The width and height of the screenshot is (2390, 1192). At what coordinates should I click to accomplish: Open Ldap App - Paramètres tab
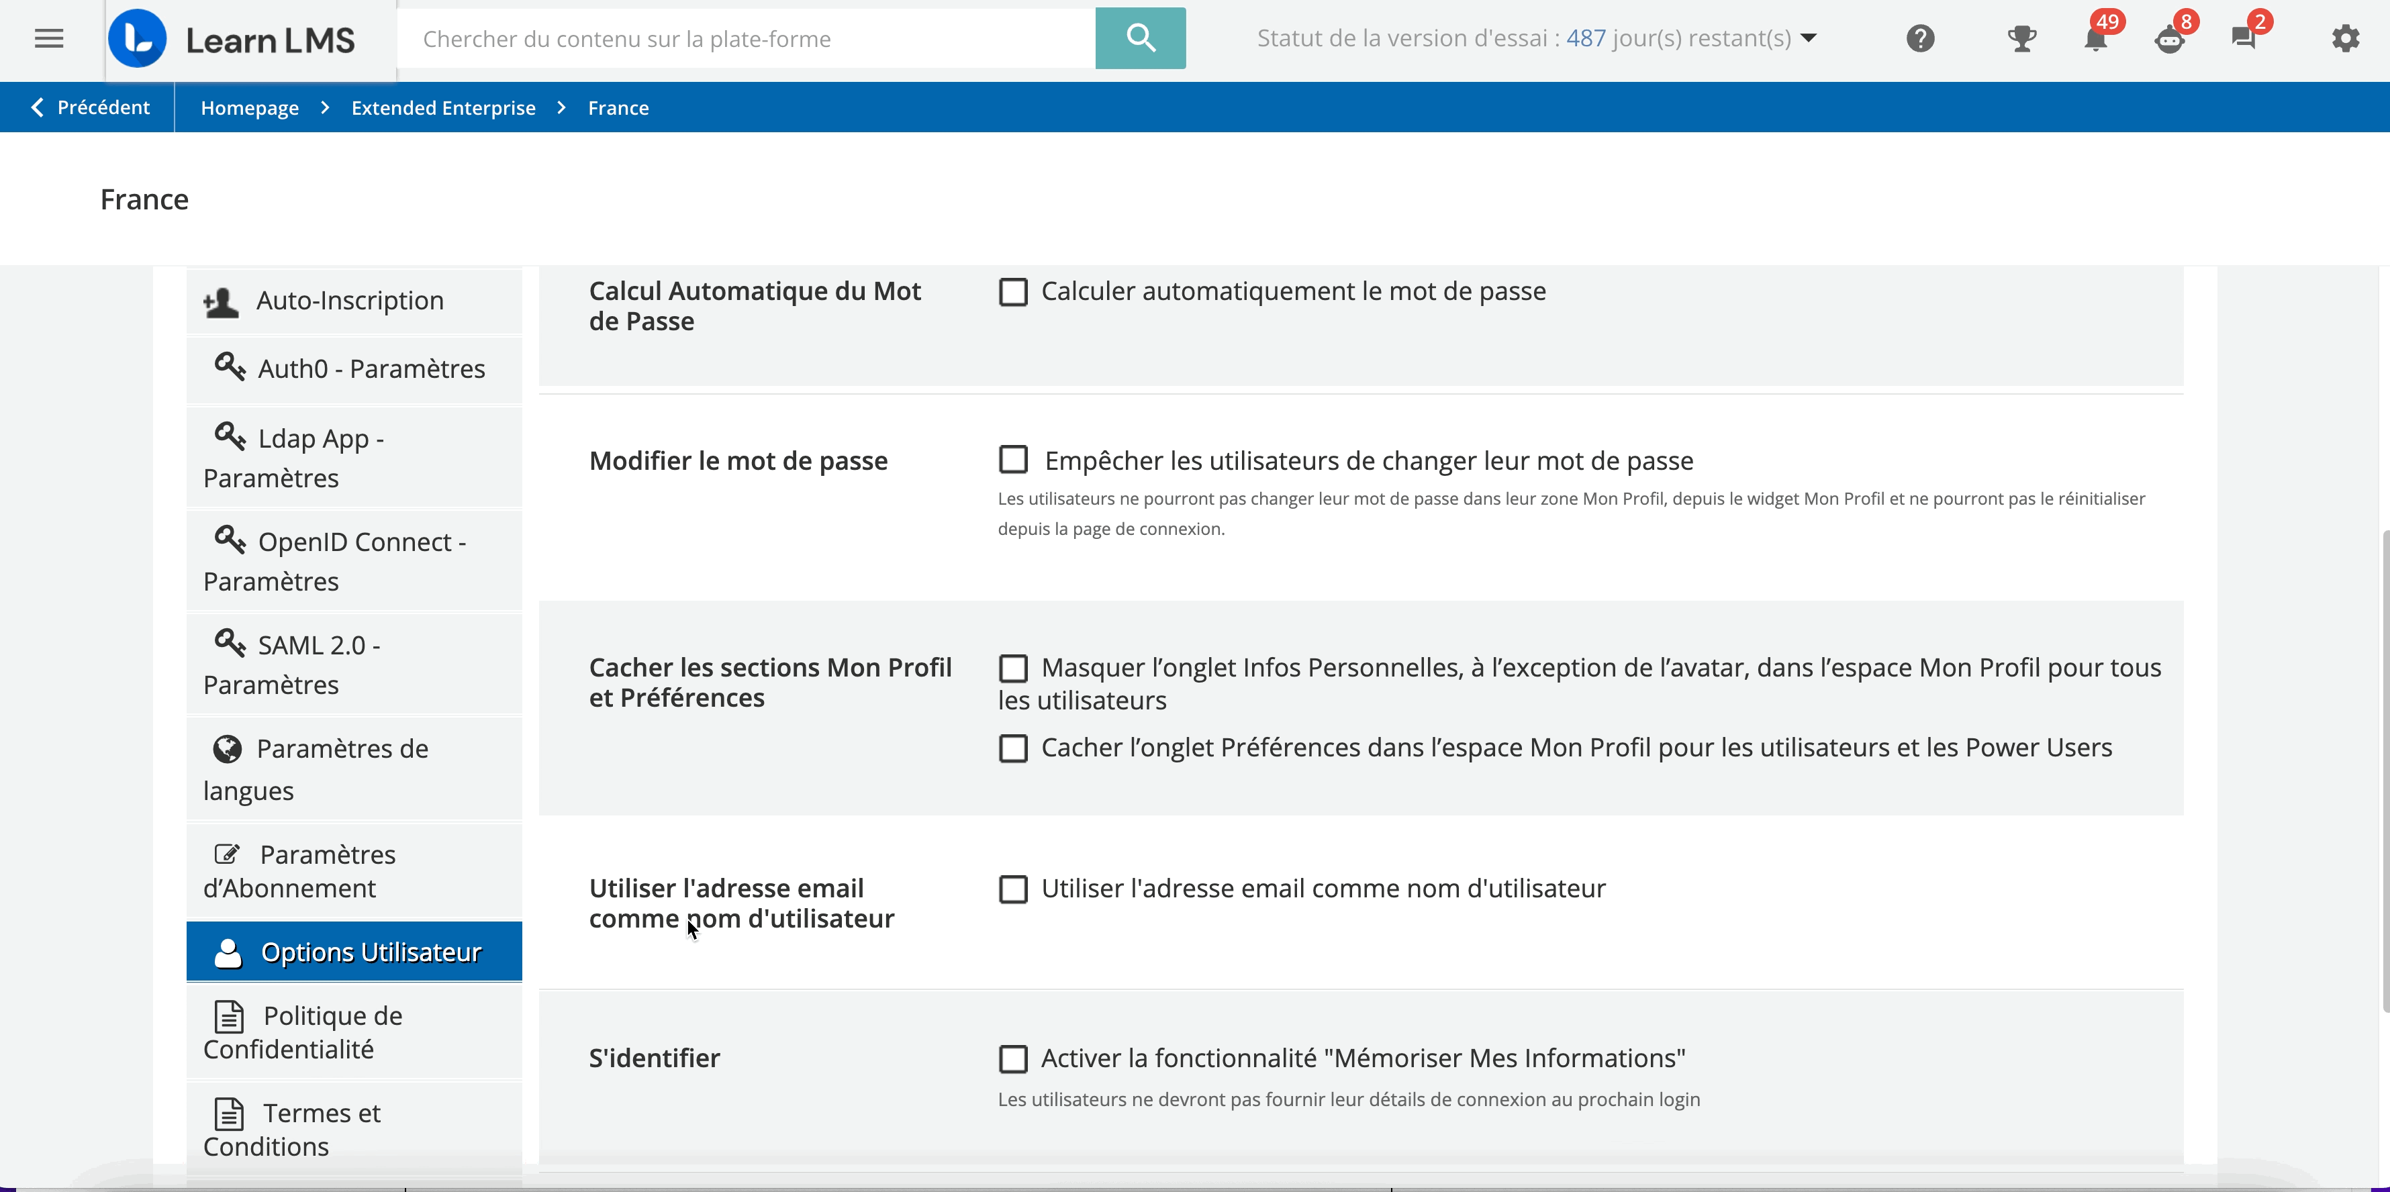354,457
